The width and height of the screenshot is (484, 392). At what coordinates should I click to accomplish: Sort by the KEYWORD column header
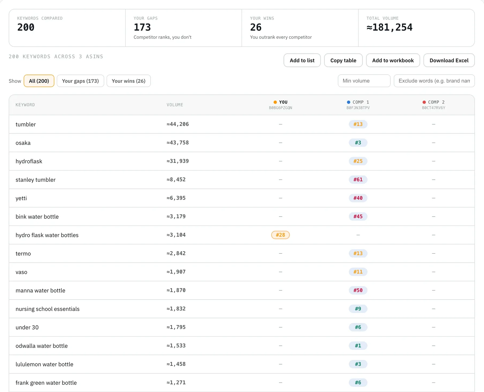[25, 105]
